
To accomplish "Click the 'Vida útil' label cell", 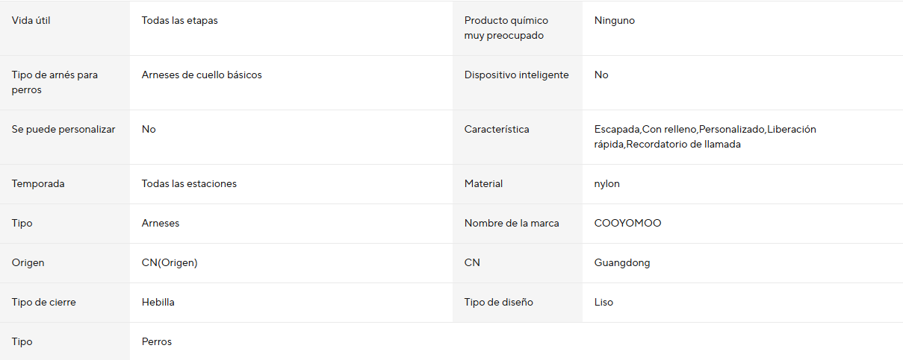I will [x=31, y=21].
